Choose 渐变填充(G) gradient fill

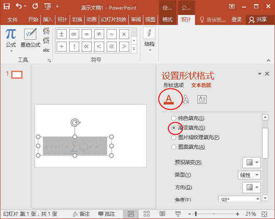[x=188, y=128]
